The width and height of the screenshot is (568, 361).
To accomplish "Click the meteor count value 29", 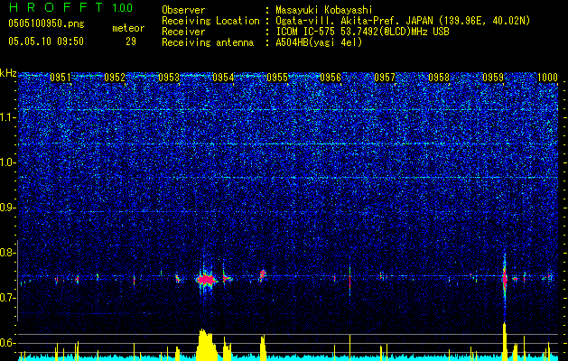I will coord(131,42).
